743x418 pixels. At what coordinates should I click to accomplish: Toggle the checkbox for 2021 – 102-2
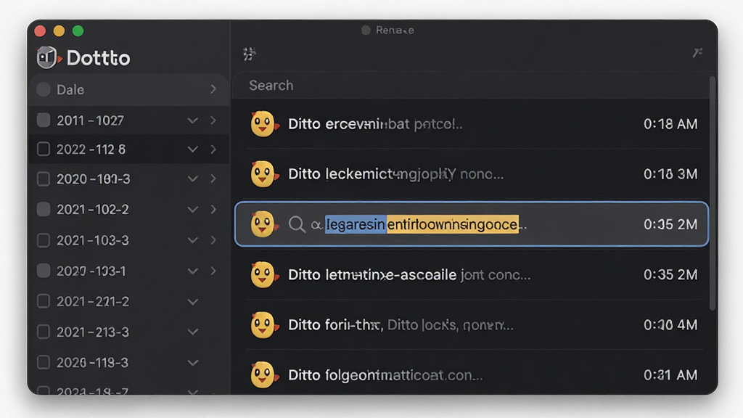pyautogui.click(x=44, y=209)
